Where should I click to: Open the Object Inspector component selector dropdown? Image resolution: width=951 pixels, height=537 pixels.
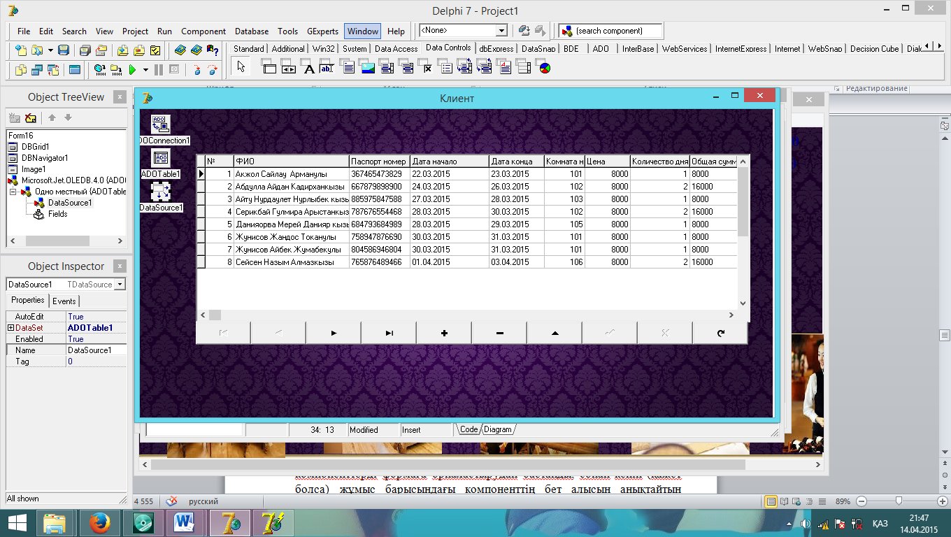point(120,285)
